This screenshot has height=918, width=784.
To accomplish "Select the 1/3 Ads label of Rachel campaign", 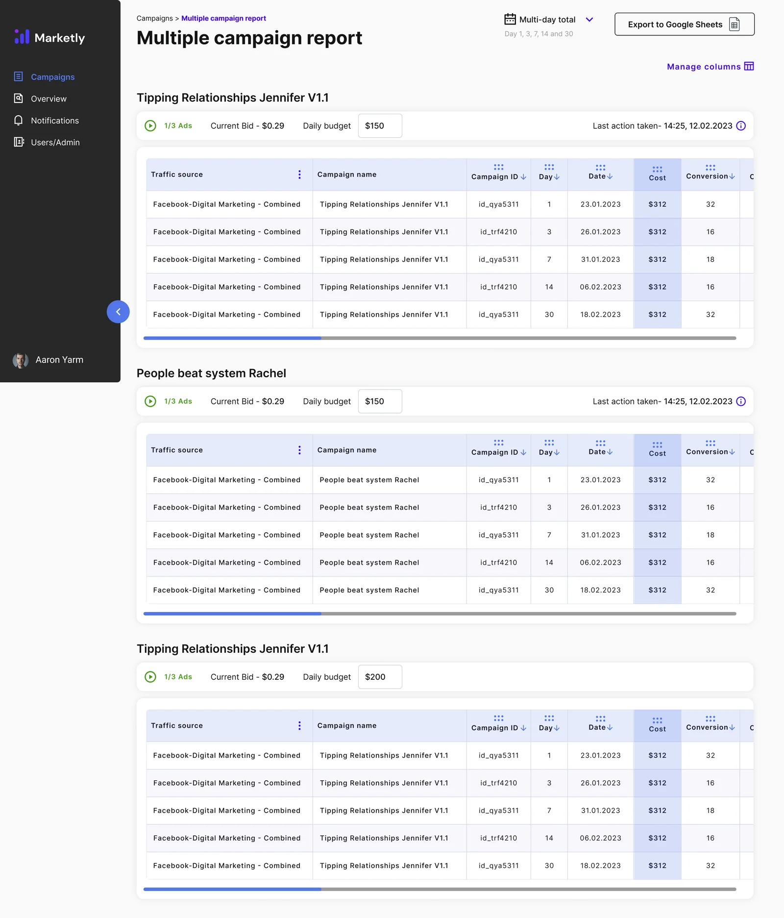I will point(178,401).
